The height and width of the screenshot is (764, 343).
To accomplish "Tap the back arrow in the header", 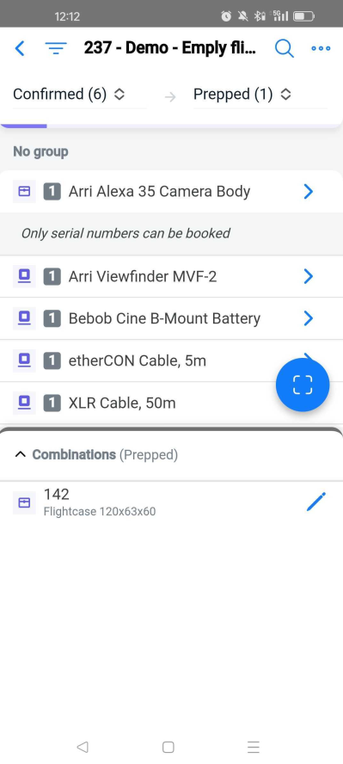I will [20, 48].
